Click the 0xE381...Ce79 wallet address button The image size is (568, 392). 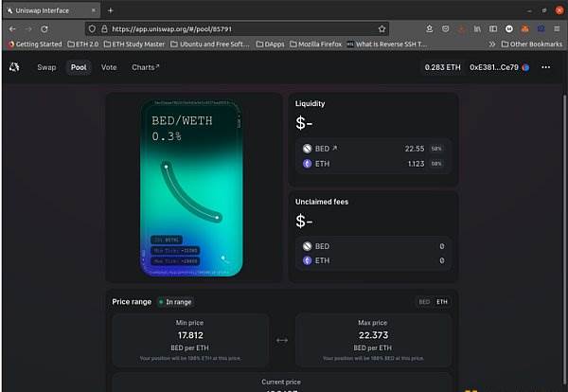pyautogui.click(x=499, y=67)
